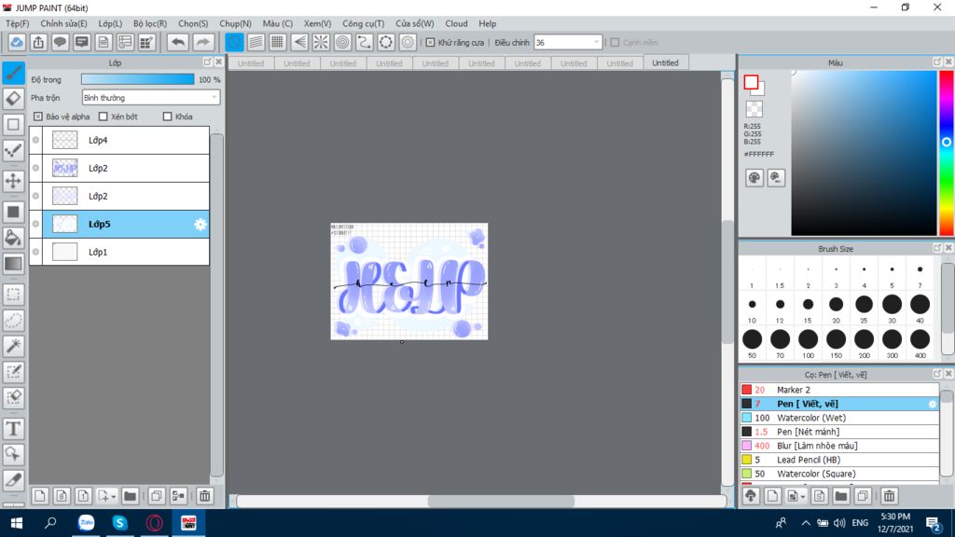
Task: Enable the radial snap guide
Action: (321, 42)
